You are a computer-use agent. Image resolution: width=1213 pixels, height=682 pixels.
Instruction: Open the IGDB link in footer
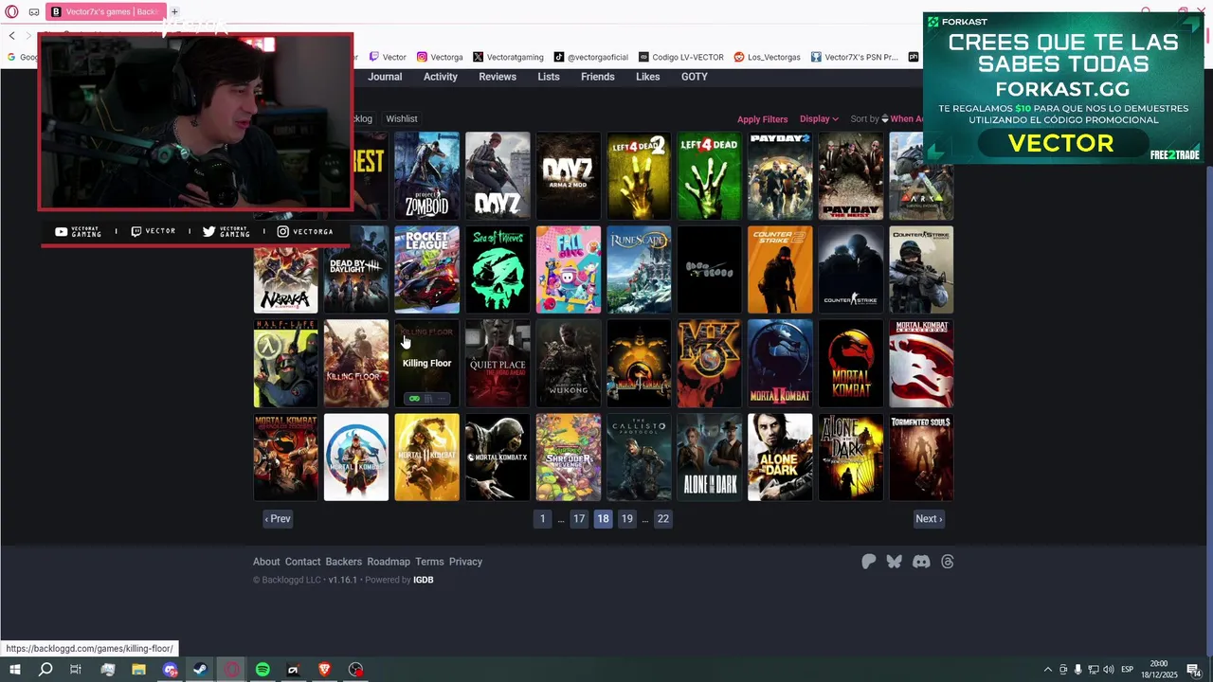[424, 580]
